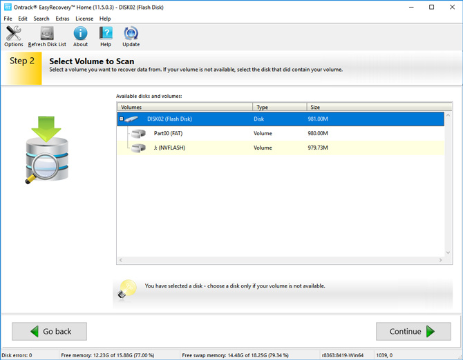This screenshot has width=463, height=360.
Task: Open the Search menu
Action: click(41, 19)
